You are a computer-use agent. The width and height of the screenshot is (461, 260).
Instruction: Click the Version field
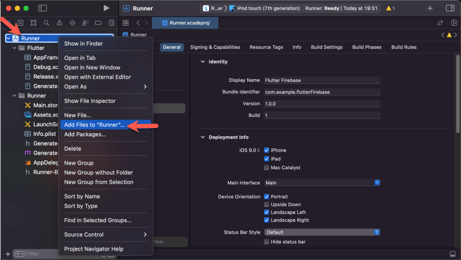pos(322,104)
